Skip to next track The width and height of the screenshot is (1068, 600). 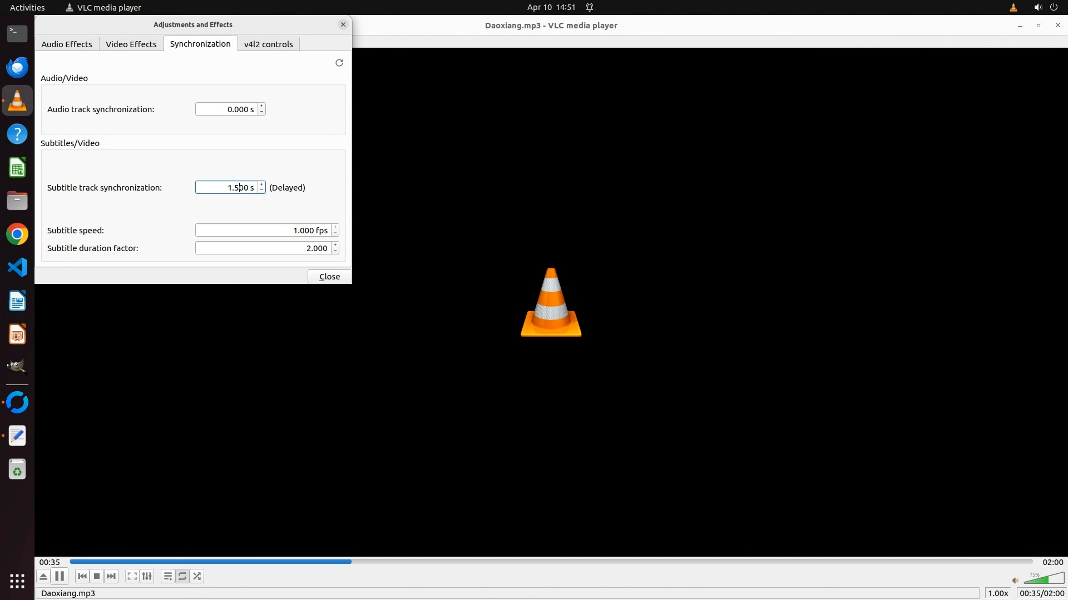(111, 576)
